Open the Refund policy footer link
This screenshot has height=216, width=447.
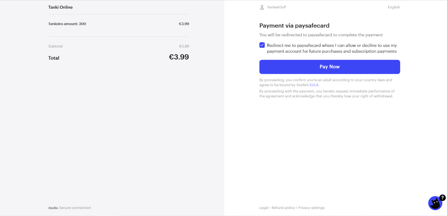(283, 208)
